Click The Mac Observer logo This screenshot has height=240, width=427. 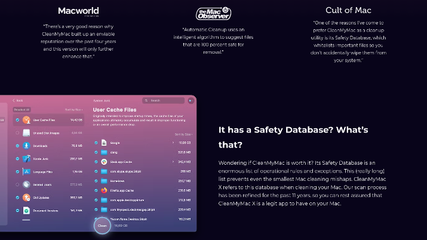click(x=214, y=13)
